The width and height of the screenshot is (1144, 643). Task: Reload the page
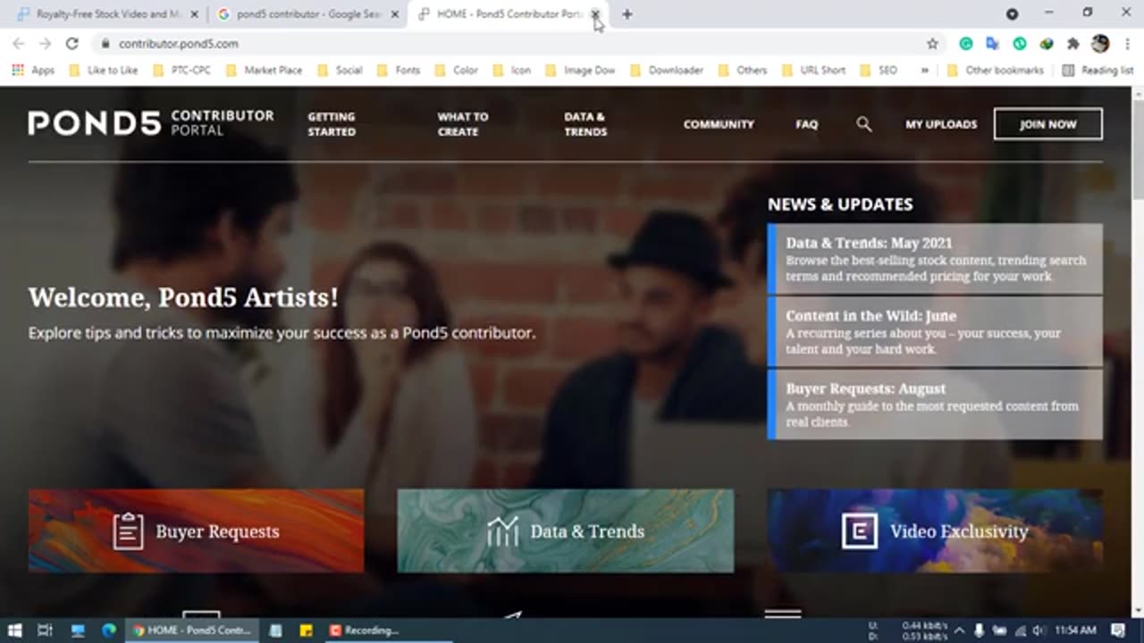(x=72, y=43)
